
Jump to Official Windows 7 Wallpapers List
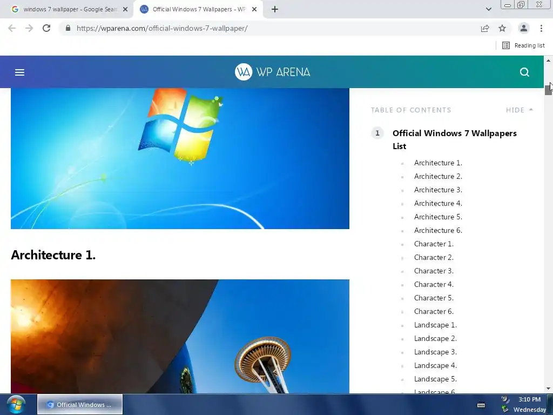455,140
